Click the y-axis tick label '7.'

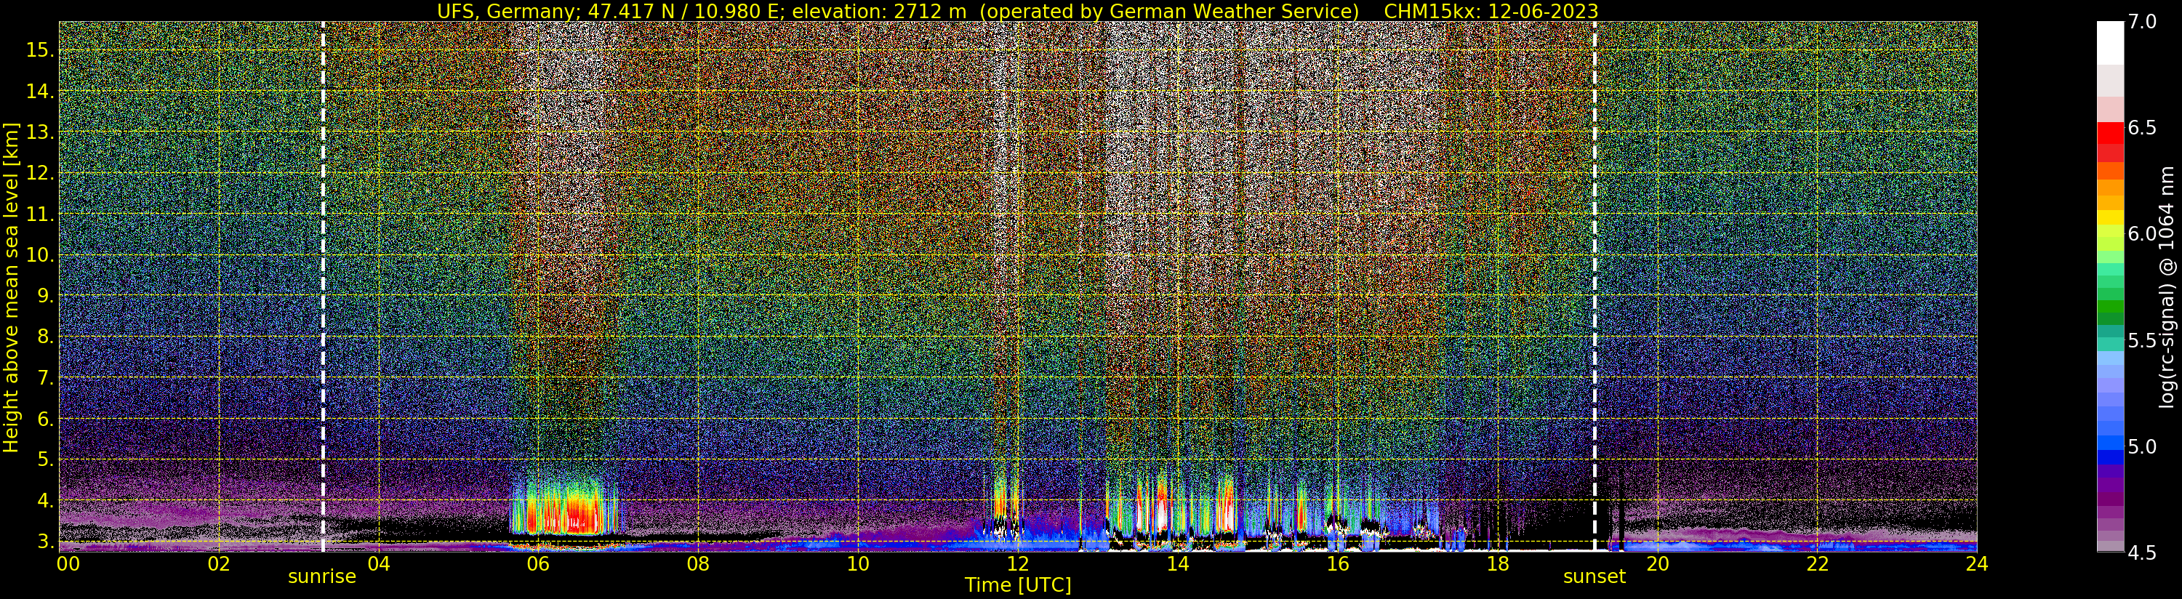(45, 378)
